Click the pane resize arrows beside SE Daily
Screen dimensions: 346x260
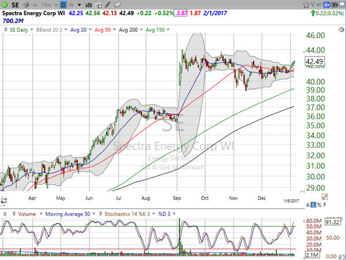point(6,29)
